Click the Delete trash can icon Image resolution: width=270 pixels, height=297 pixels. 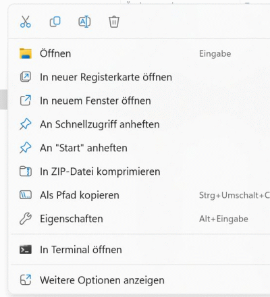pos(114,22)
